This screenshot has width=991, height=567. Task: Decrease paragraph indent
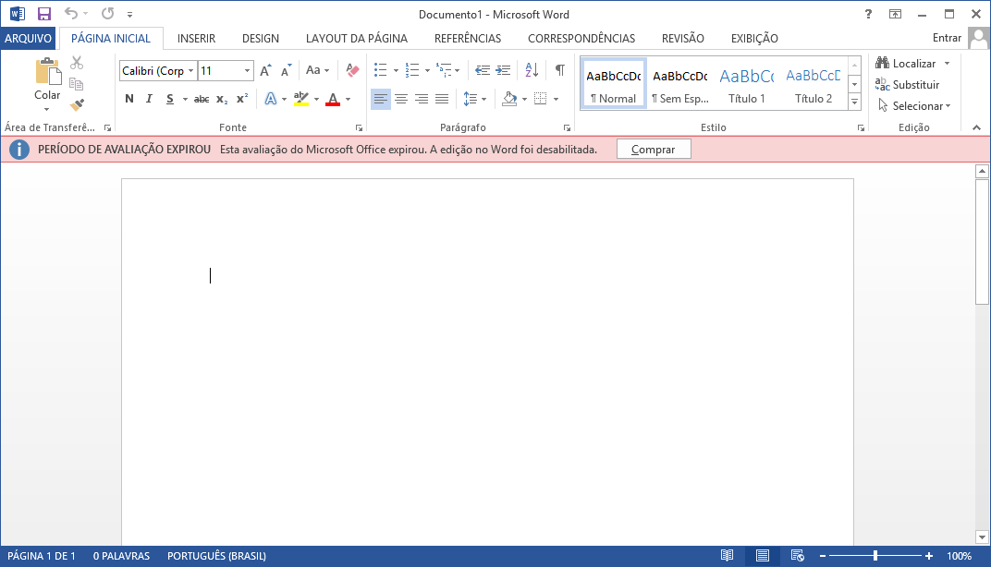point(483,70)
